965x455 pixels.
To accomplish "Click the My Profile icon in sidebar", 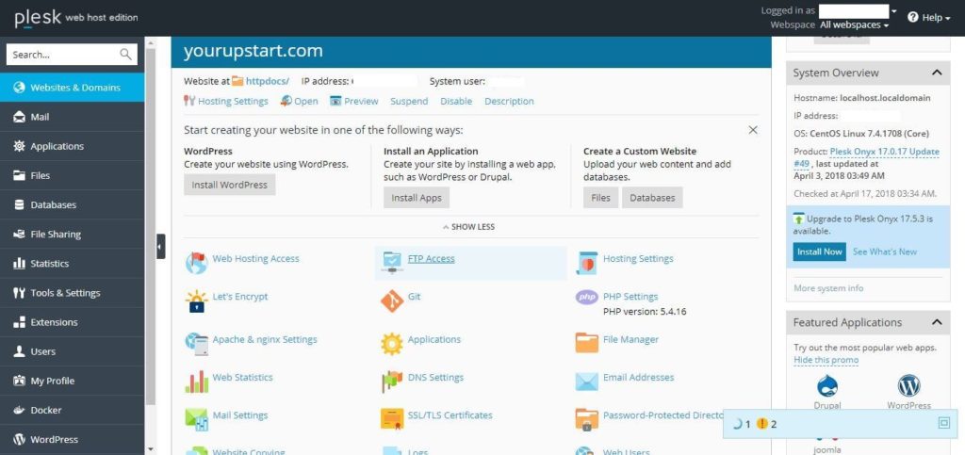I will [19, 381].
